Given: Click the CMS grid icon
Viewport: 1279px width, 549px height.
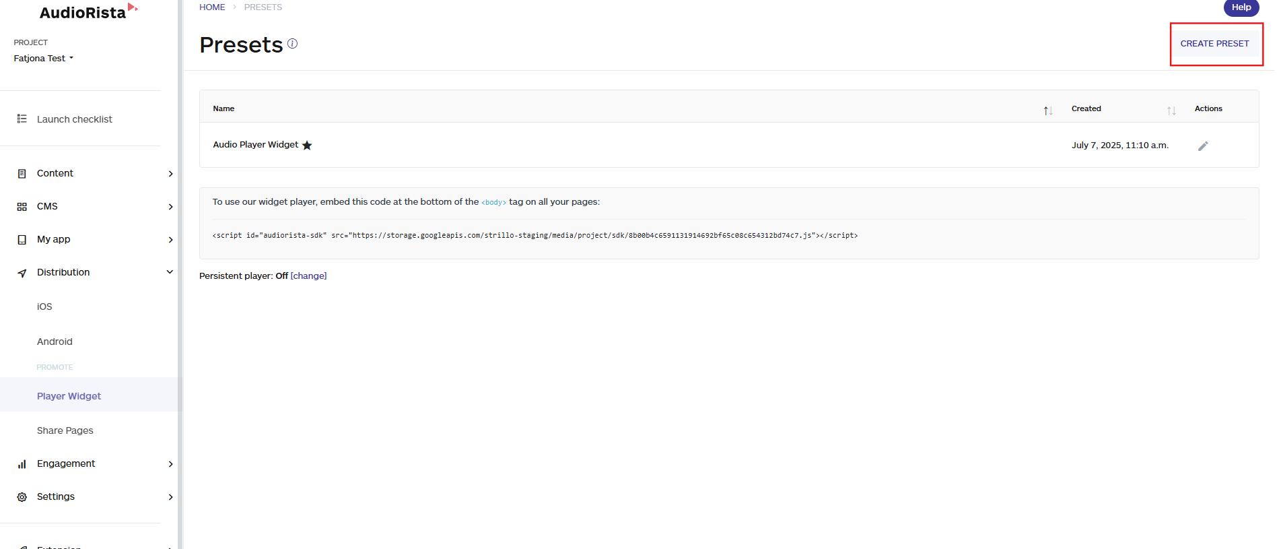Looking at the screenshot, I should click(22, 207).
